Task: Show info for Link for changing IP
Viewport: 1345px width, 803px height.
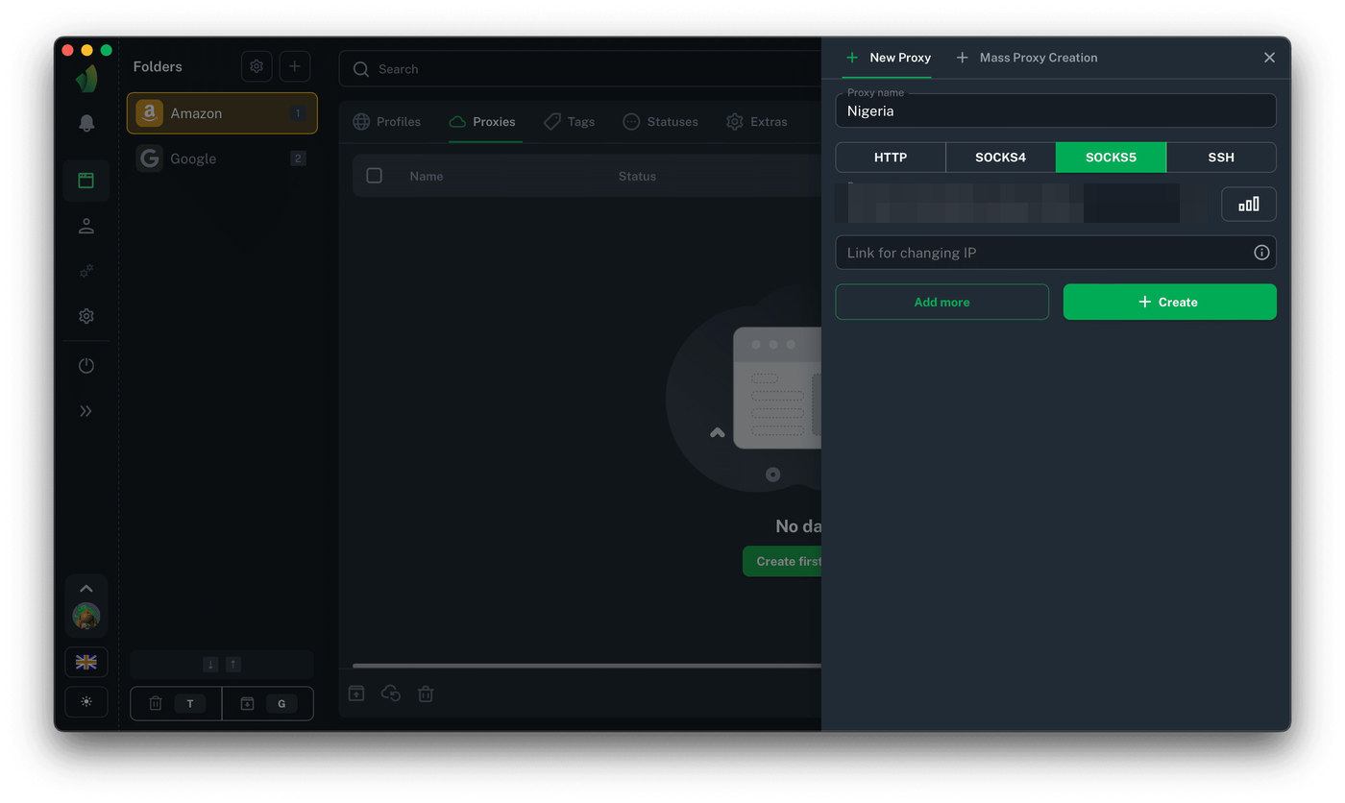Action: 1261,253
